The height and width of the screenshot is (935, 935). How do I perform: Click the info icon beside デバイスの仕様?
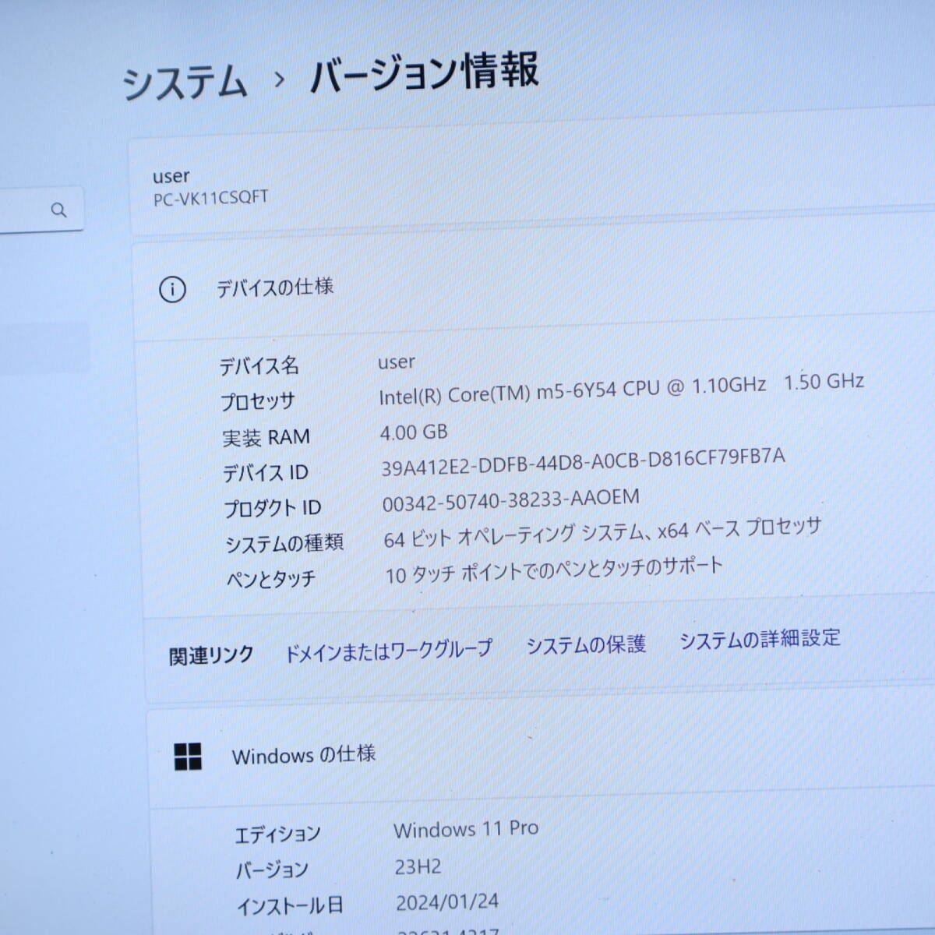[172, 290]
